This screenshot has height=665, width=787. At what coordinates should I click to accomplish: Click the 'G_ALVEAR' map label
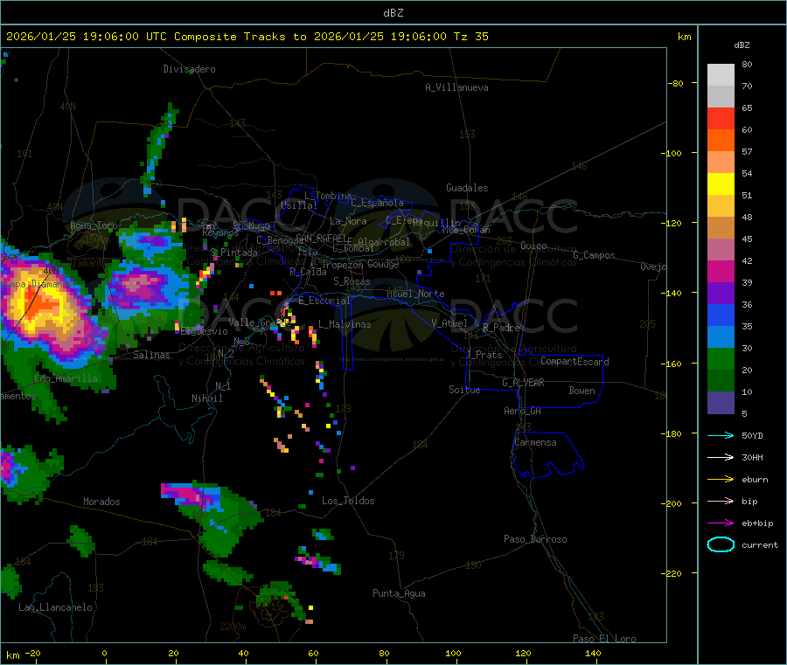point(523,383)
